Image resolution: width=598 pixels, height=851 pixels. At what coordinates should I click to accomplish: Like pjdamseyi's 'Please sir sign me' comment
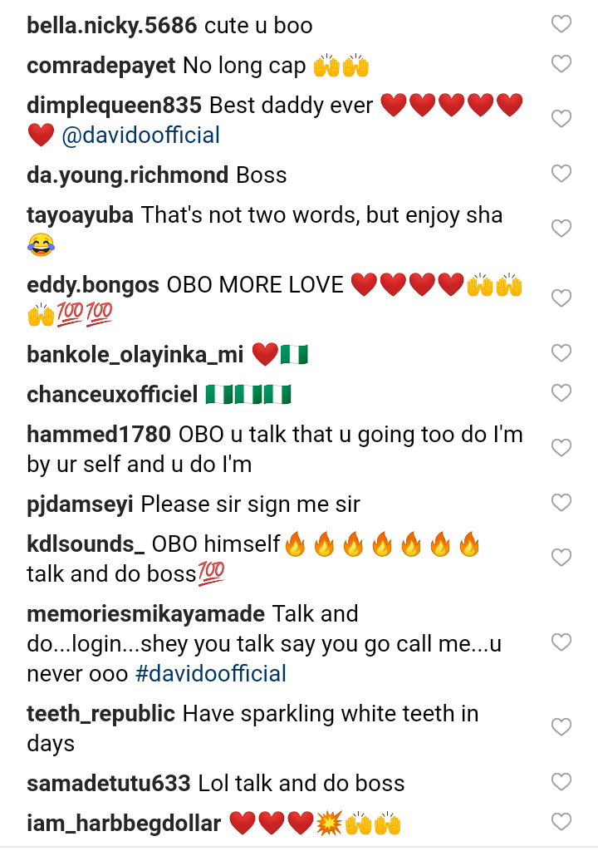click(x=561, y=503)
